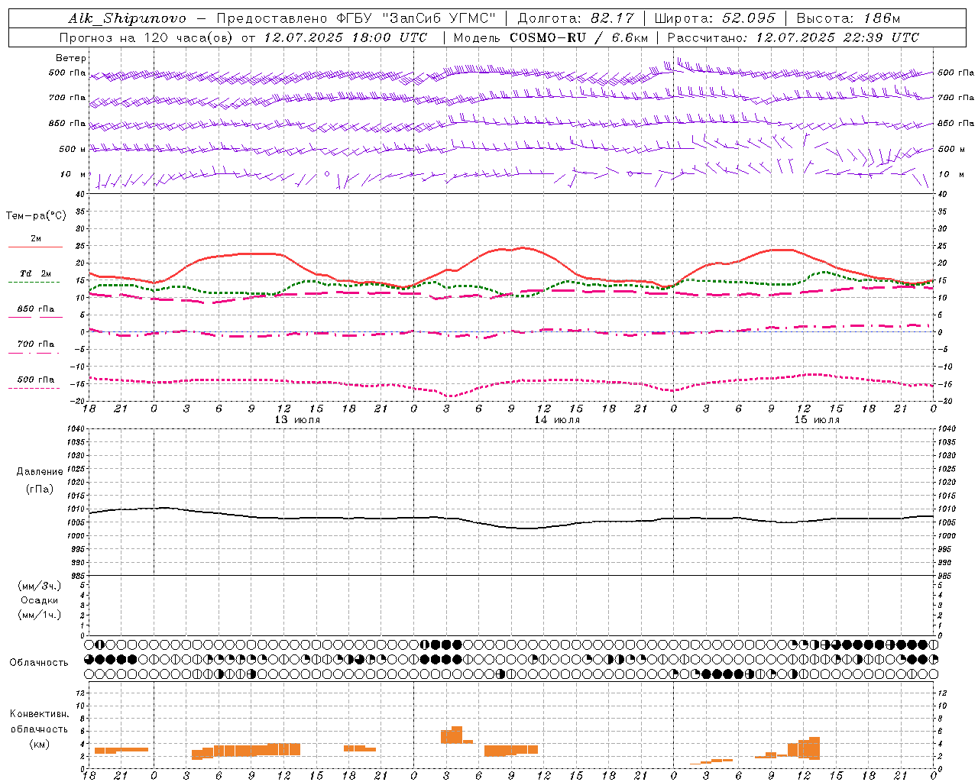Click the 14 июля date label

pyautogui.click(x=557, y=419)
